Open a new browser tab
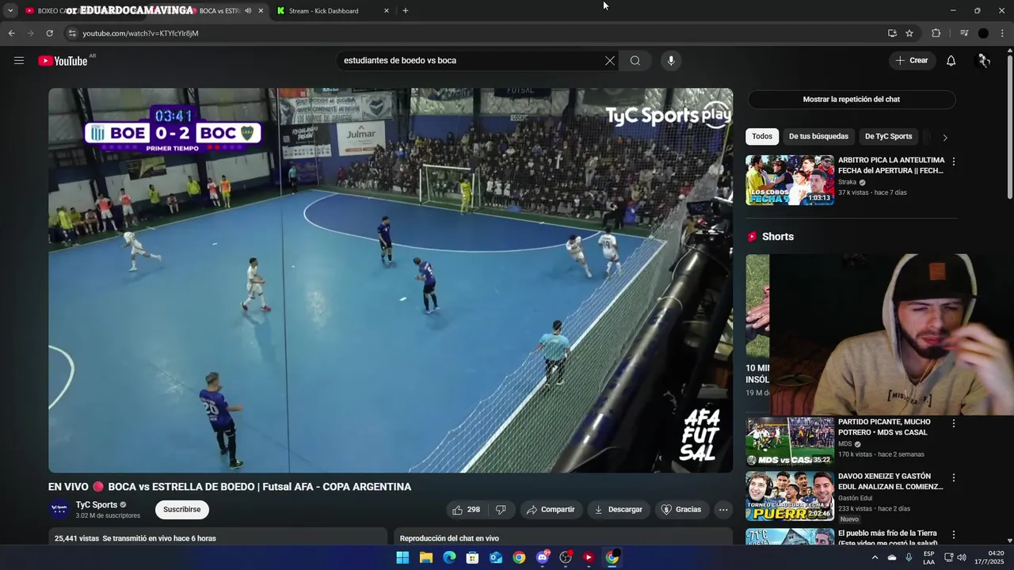1014x570 pixels. coord(406,11)
